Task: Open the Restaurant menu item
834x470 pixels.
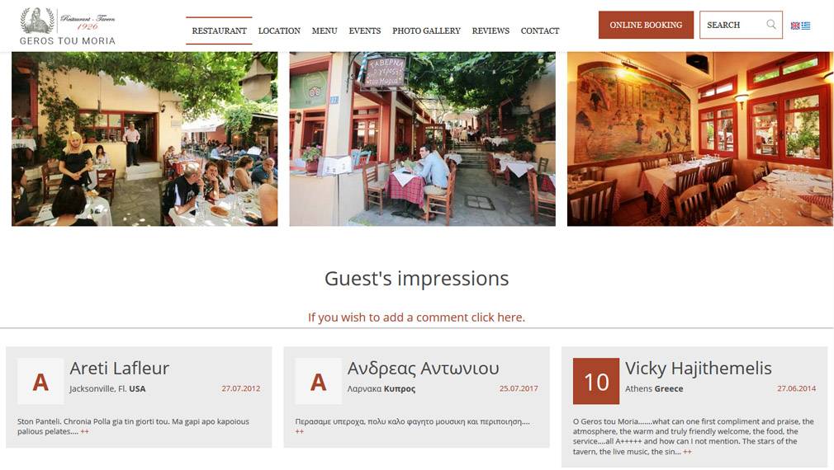Action: (219, 31)
